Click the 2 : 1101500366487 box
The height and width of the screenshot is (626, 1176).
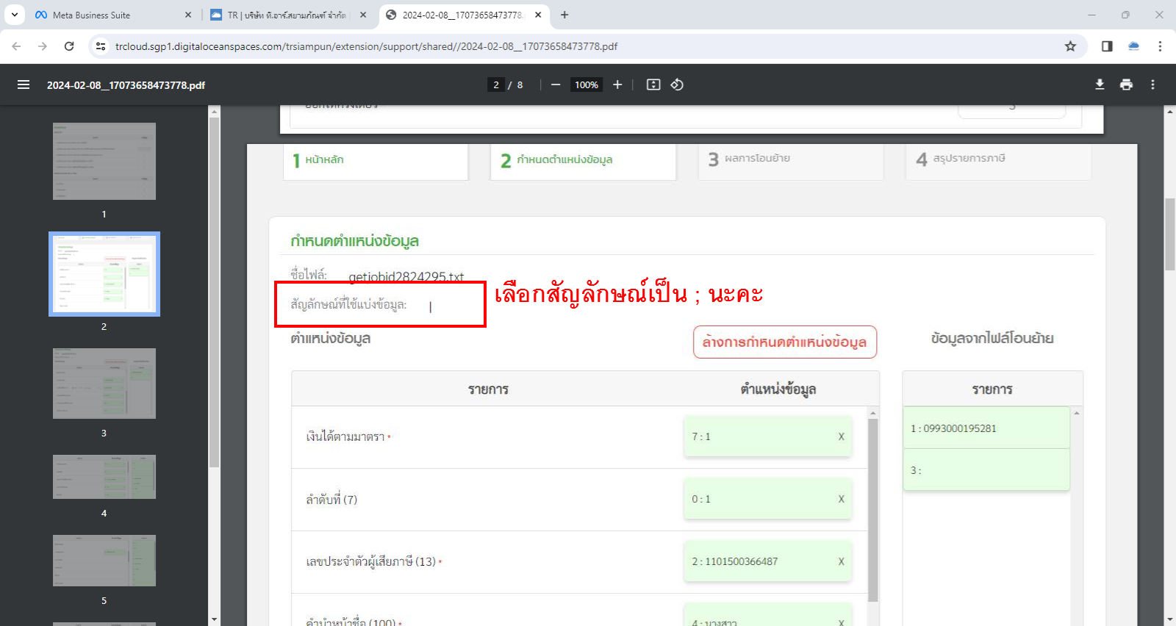point(767,561)
